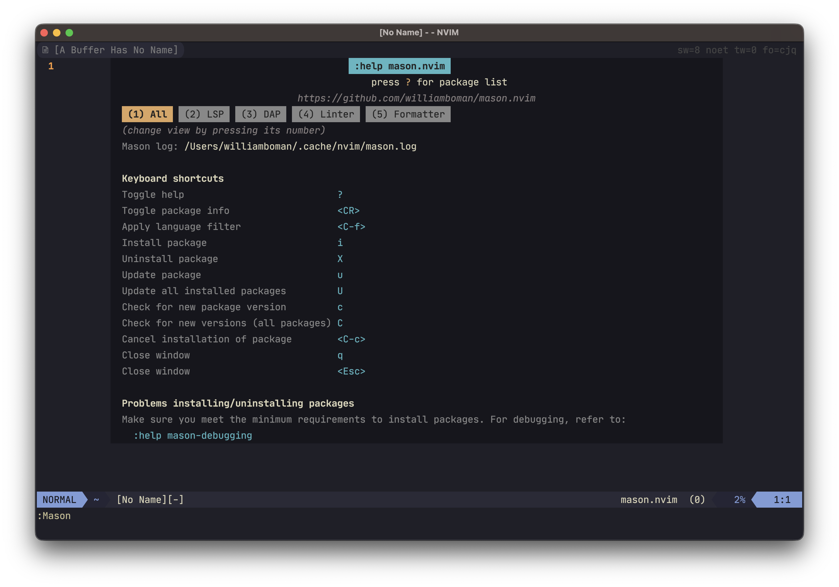Open the ':help mason-debugging' link

click(x=193, y=436)
